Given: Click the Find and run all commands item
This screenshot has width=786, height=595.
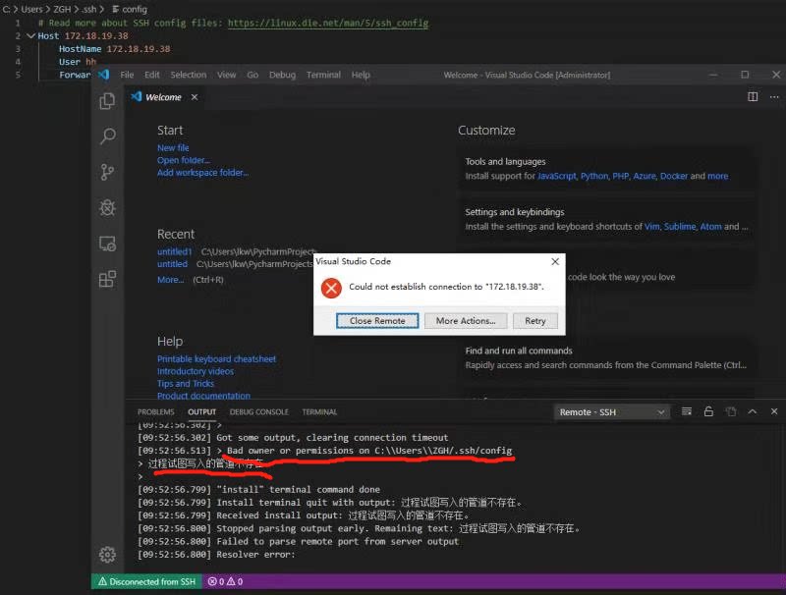Looking at the screenshot, I should click(x=606, y=357).
